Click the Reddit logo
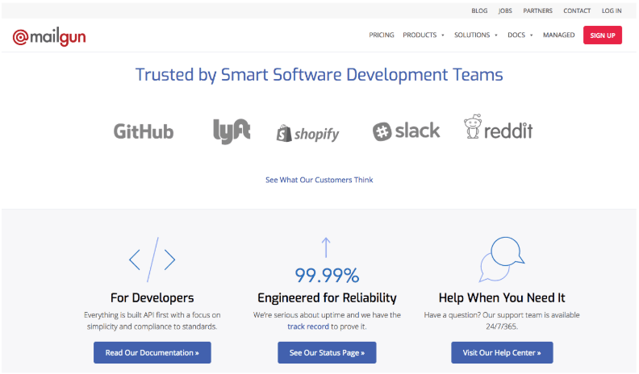Viewport: 639px width, 374px height. pos(498,127)
